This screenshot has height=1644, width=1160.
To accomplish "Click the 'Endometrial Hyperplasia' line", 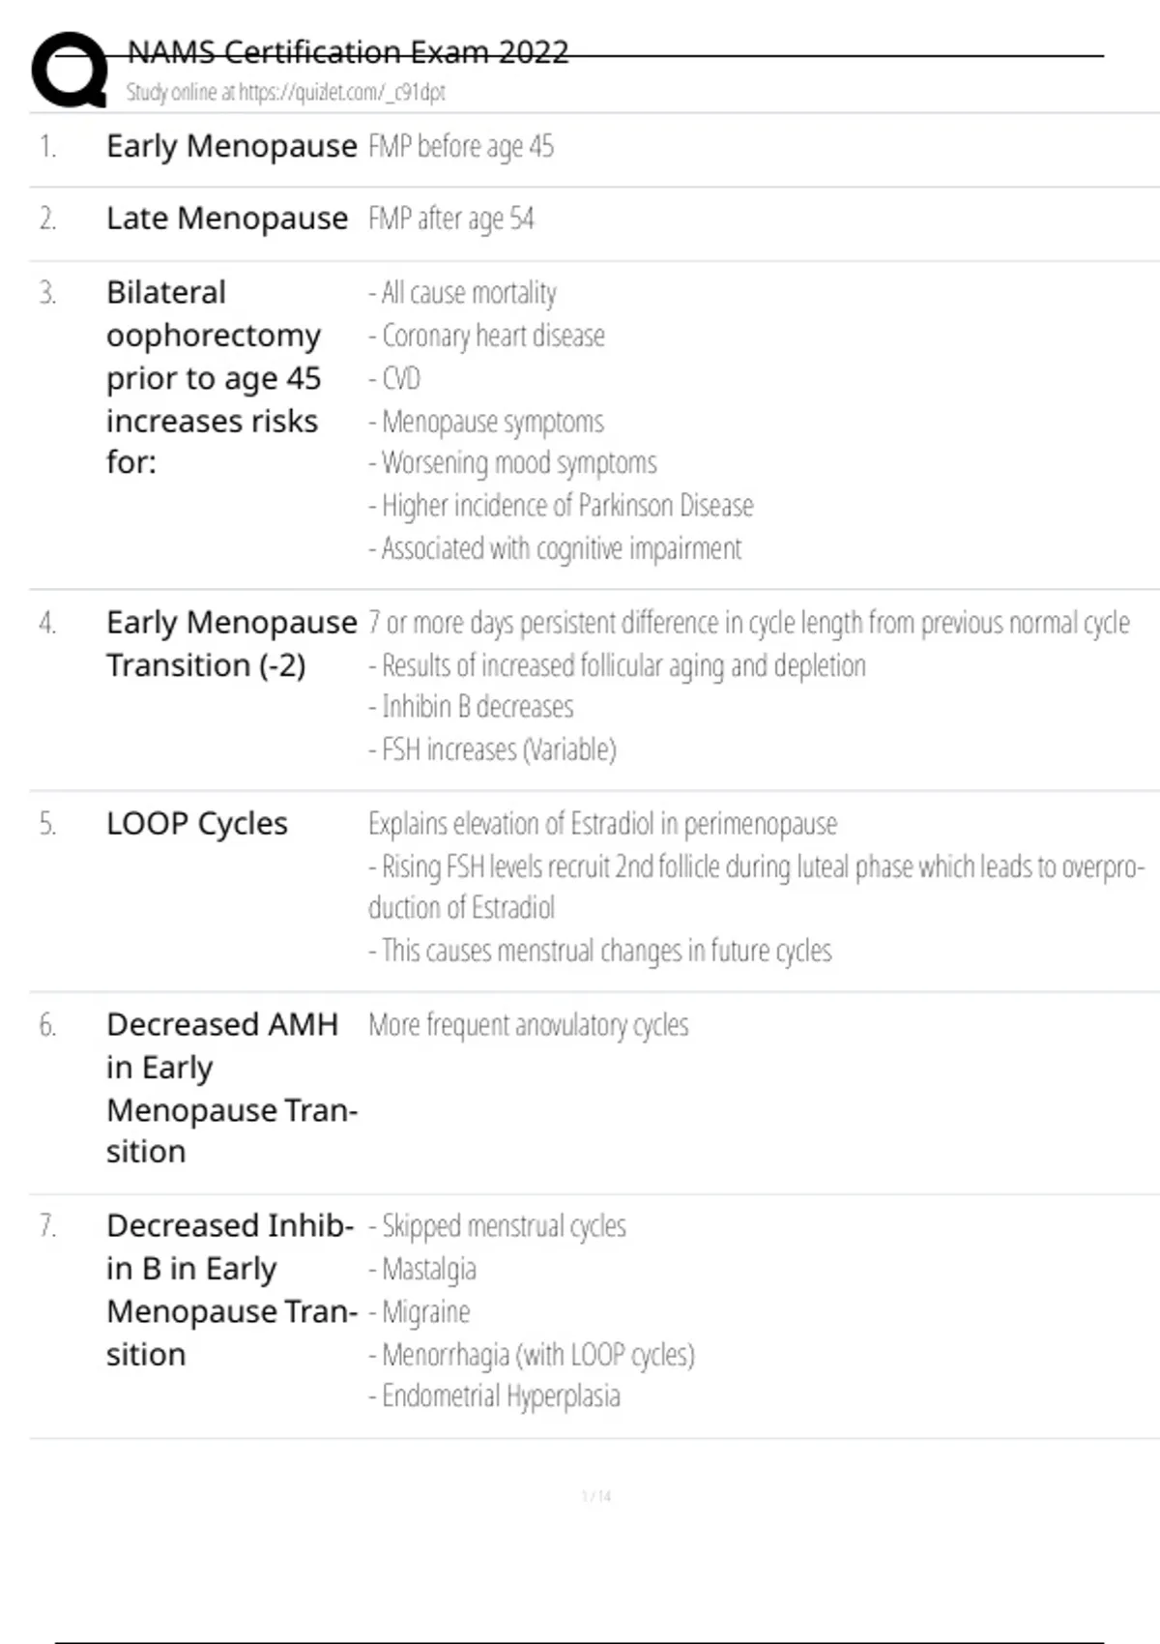I will point(494,1396).
